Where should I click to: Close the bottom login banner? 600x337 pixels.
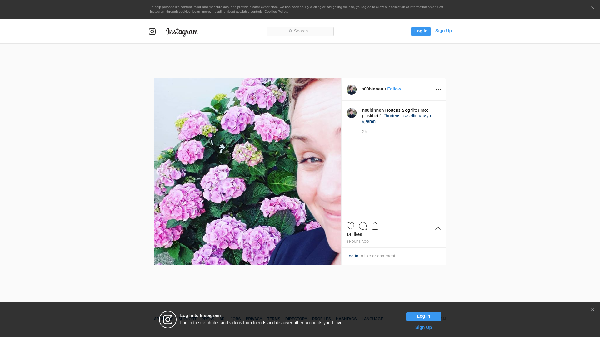592,310
